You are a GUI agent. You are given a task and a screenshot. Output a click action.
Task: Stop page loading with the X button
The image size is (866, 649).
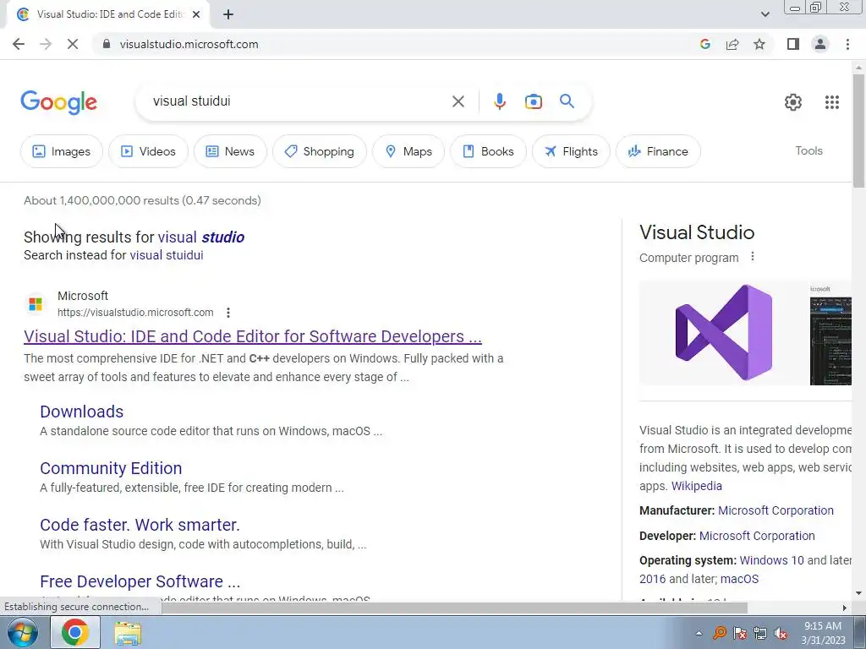pos(73,44)
